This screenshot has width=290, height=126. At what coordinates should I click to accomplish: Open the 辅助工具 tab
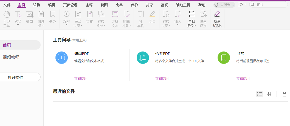pos(183,5)
